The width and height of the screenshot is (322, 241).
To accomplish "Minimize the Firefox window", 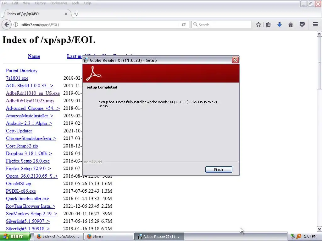I will tap(303, 4).
